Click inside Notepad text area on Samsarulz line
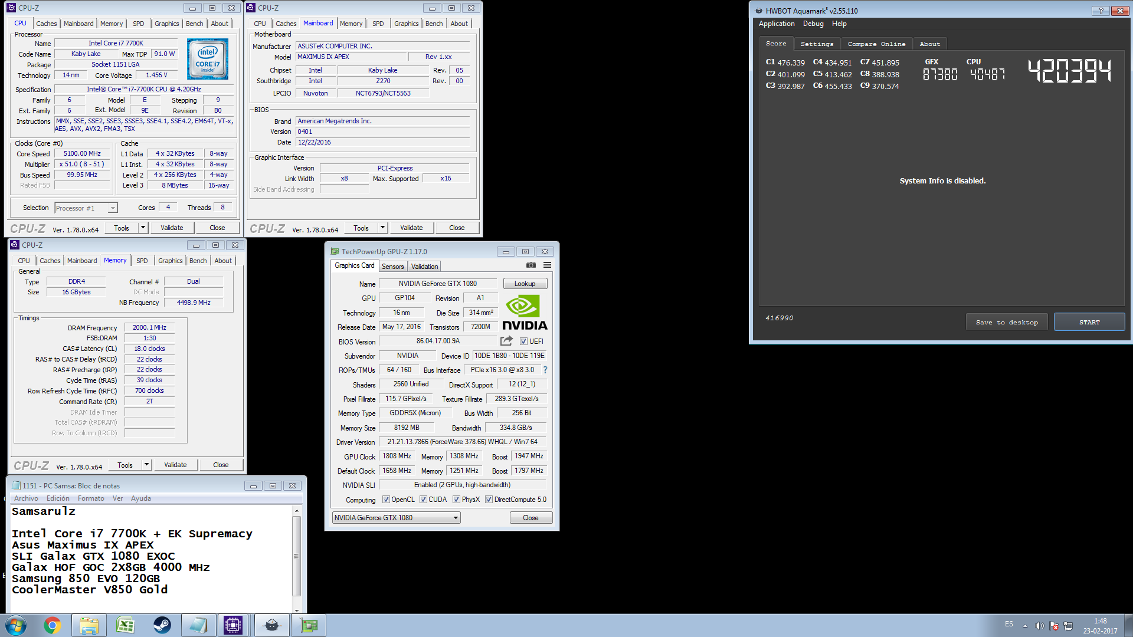Screen dimensions: 1133x637 point(44,511)
